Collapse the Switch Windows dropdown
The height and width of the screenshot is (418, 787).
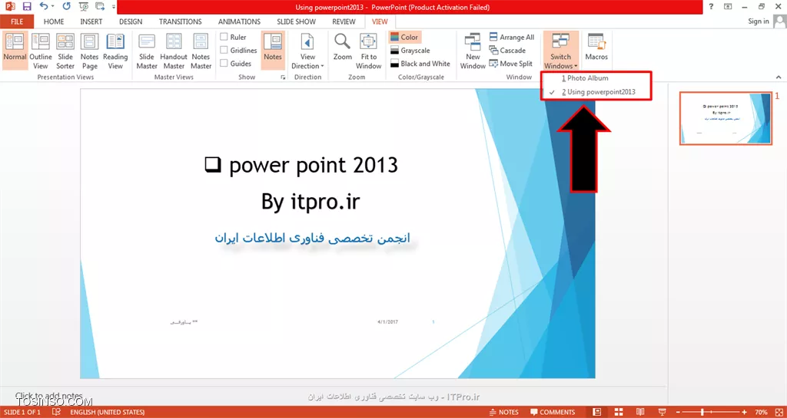click(560, 51)
